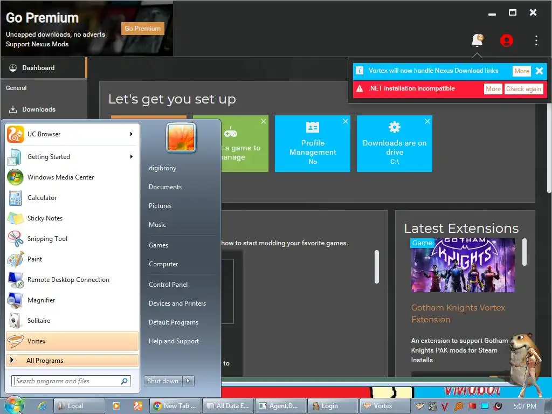
Task: Open Games from Start menu
Action: tap(158, 245)
